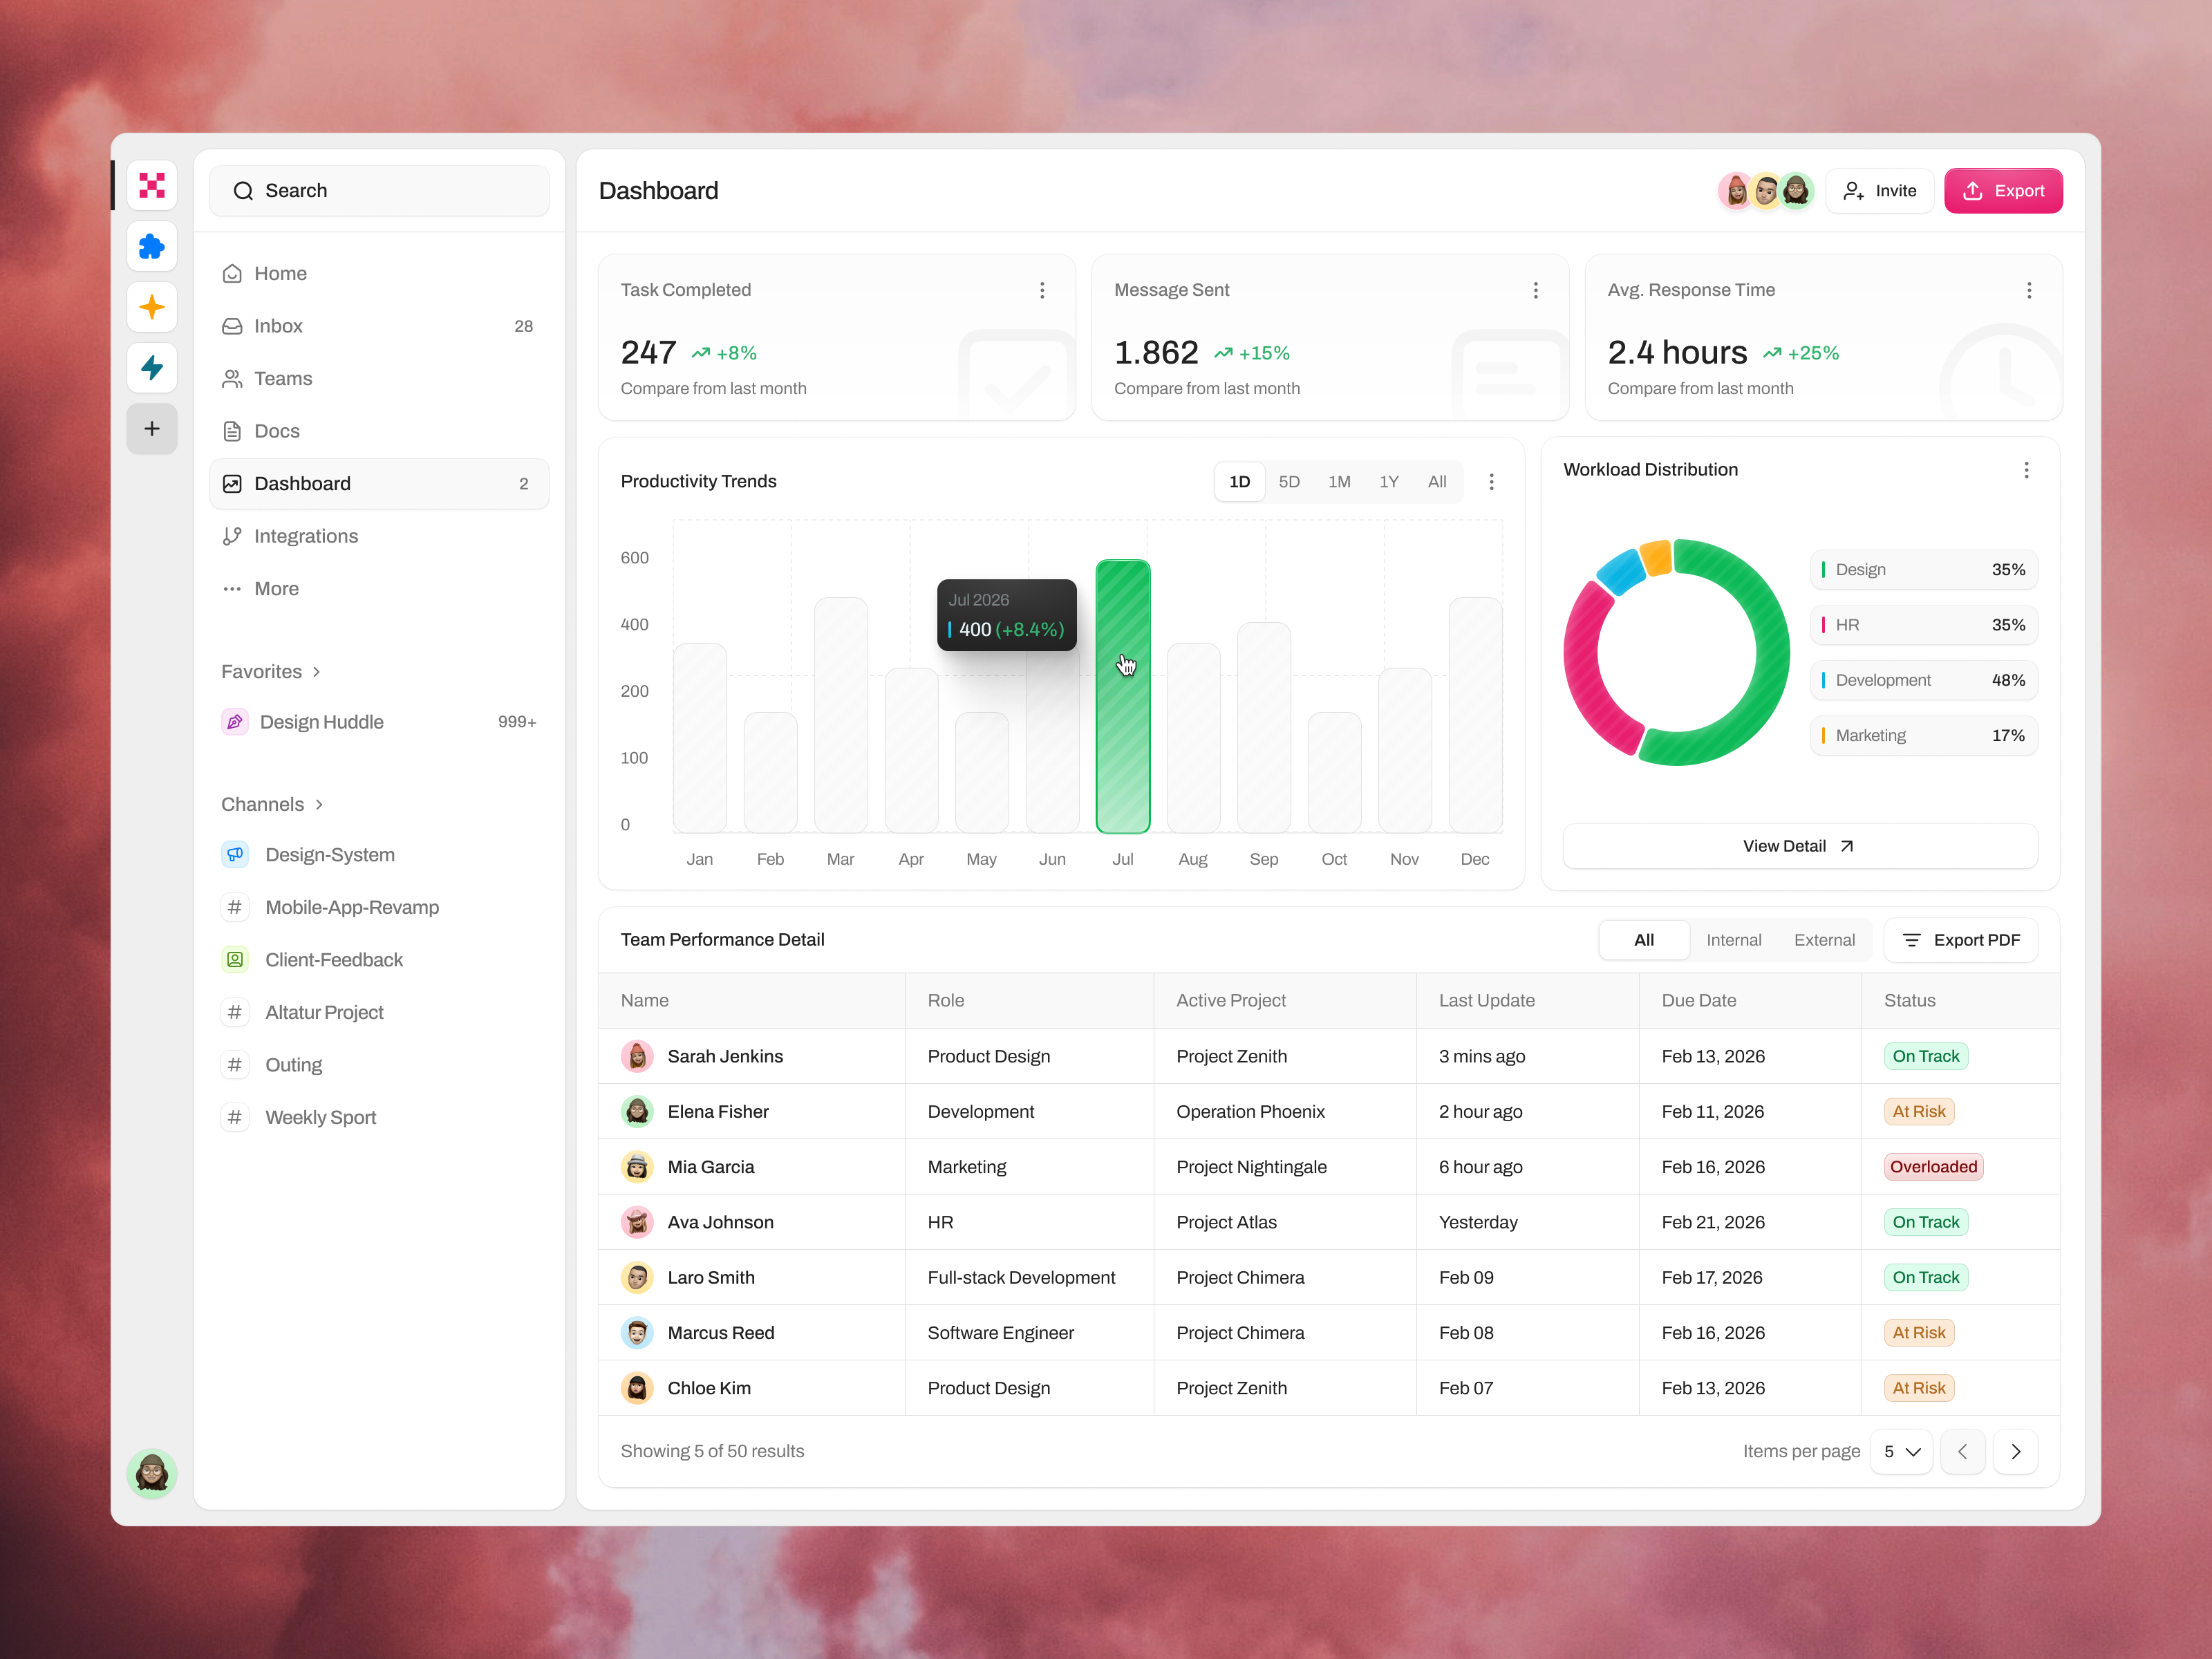Click the Invite button
2212x1659 pixels.
coord(1879,190)
